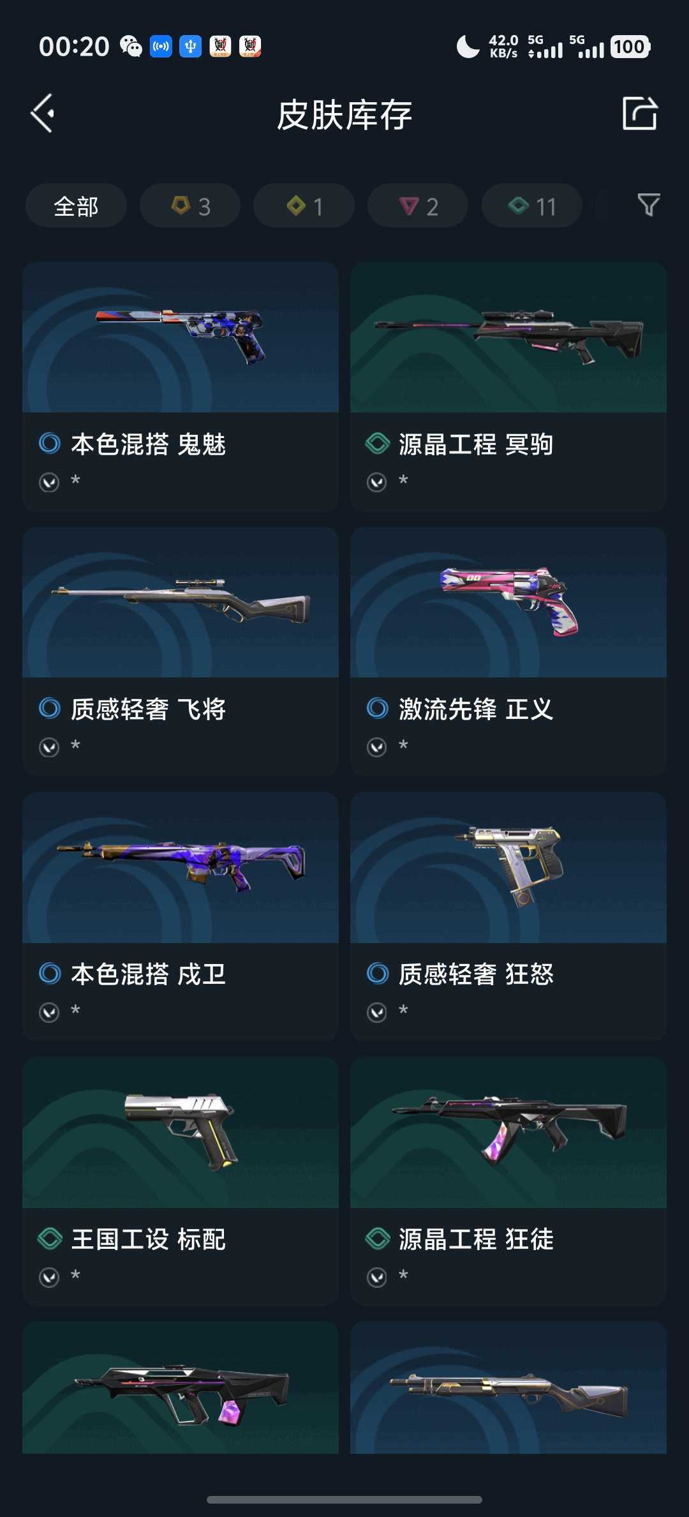Click the green tier icon beside 源晶工程 冥驹
The image size is (689, 1517).
(x=377, y=443)
